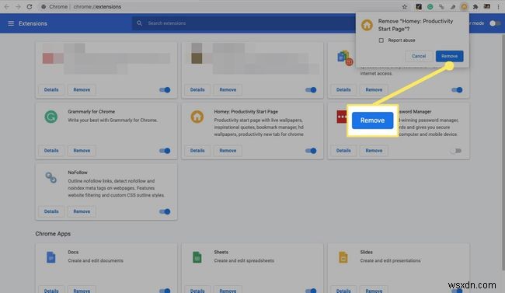Open the Extensions hamburger main menu

pos(11,23)
